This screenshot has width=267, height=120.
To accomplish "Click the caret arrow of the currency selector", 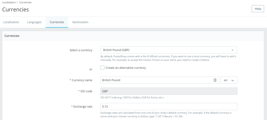I will tap(232, 50).
